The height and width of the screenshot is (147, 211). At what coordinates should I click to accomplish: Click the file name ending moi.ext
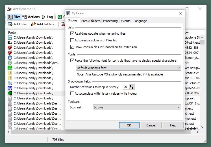click(190, 119)
